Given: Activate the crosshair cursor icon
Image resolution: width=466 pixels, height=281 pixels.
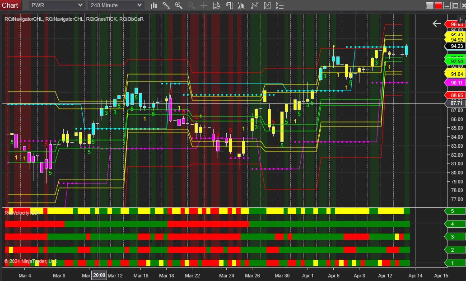Looking at the screenshot, I should point(204,5).
